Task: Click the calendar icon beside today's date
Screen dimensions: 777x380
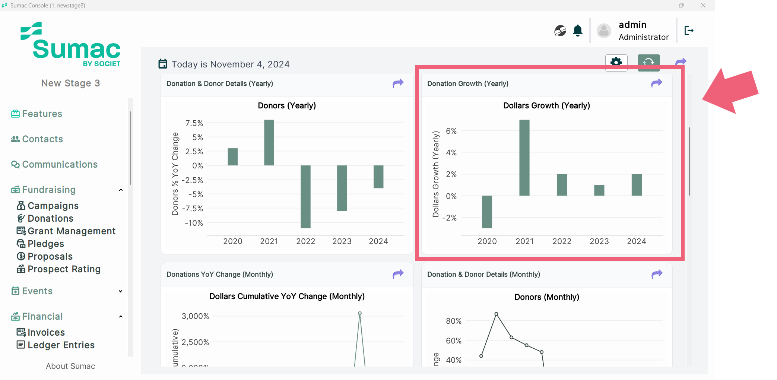Action: point(163,64)
